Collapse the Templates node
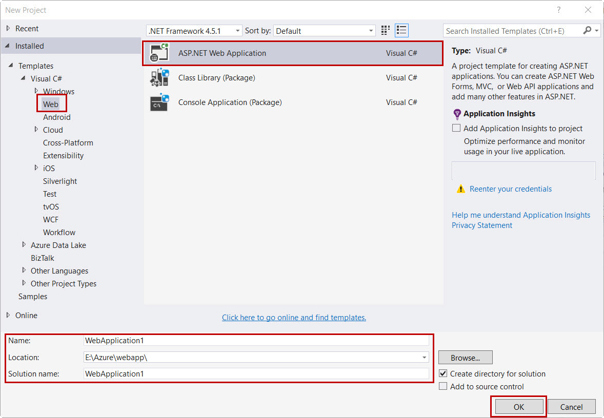Screen dimensions: 604x418 [x=11, y=66]
